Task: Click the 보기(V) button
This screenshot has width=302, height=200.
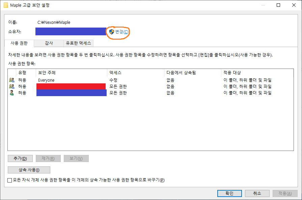Action: click(76, 159)
